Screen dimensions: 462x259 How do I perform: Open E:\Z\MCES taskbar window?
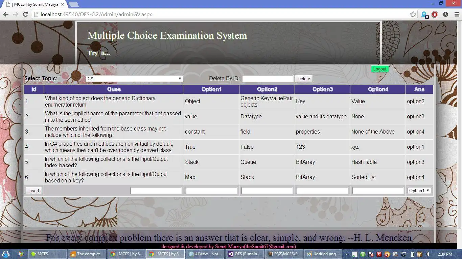coord(284,254)
